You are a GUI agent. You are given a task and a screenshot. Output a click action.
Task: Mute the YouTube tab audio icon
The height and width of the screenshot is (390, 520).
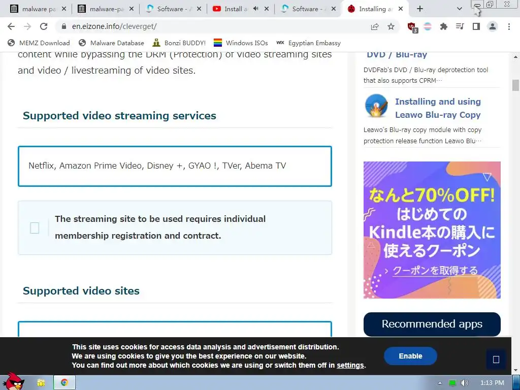point(255,9)
